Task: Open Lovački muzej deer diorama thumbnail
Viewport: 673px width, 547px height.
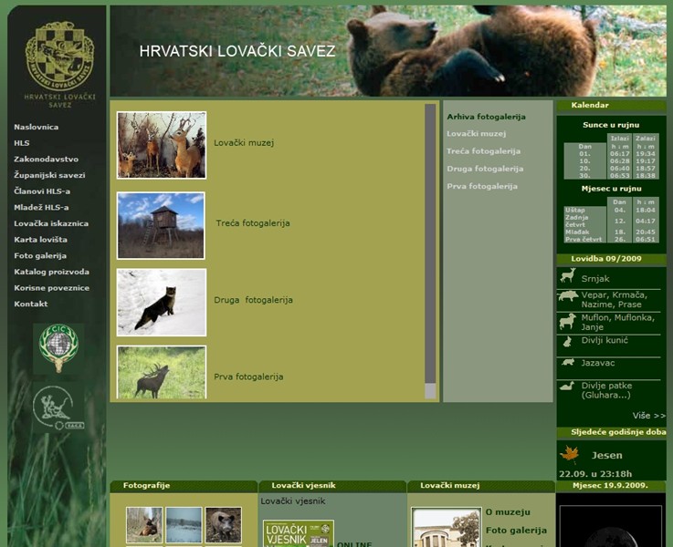Action: (x=162, y=145)
